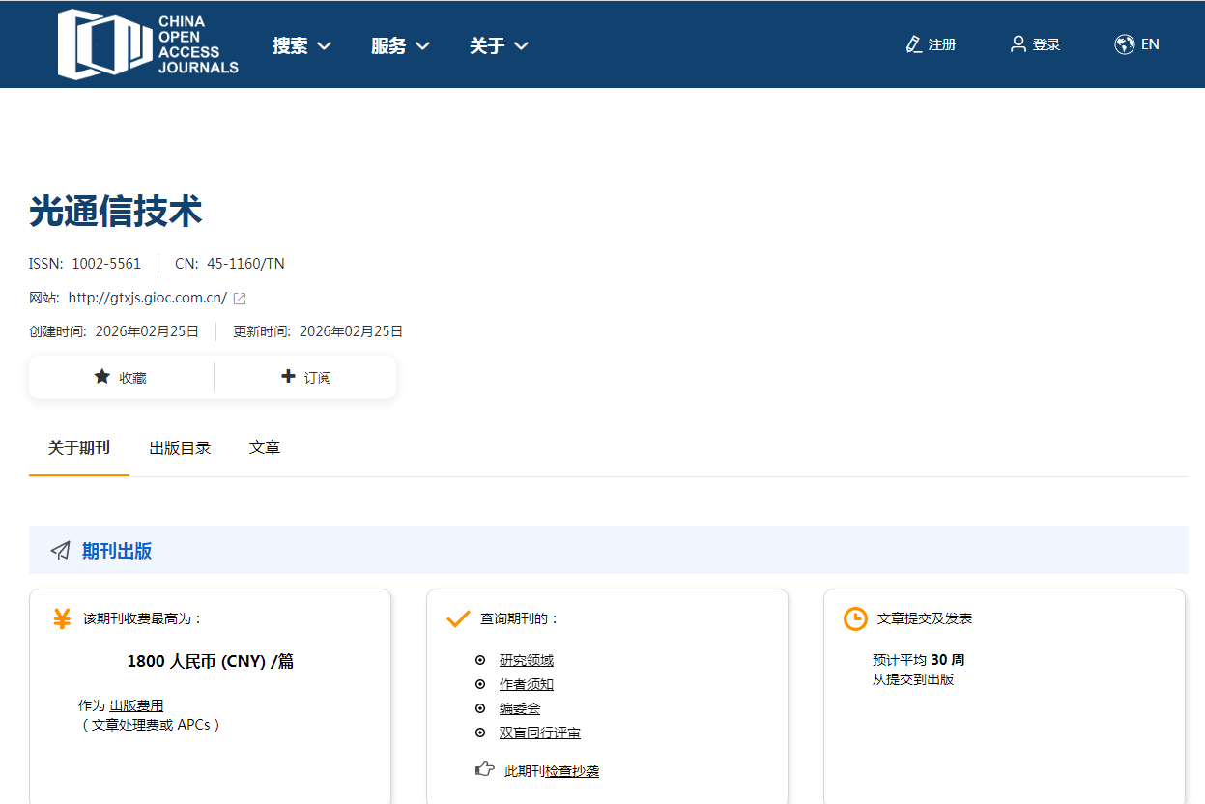The image size is (1205, 804).
Task: Select the 关于期刊 tab
Action: tap(79, 448)
